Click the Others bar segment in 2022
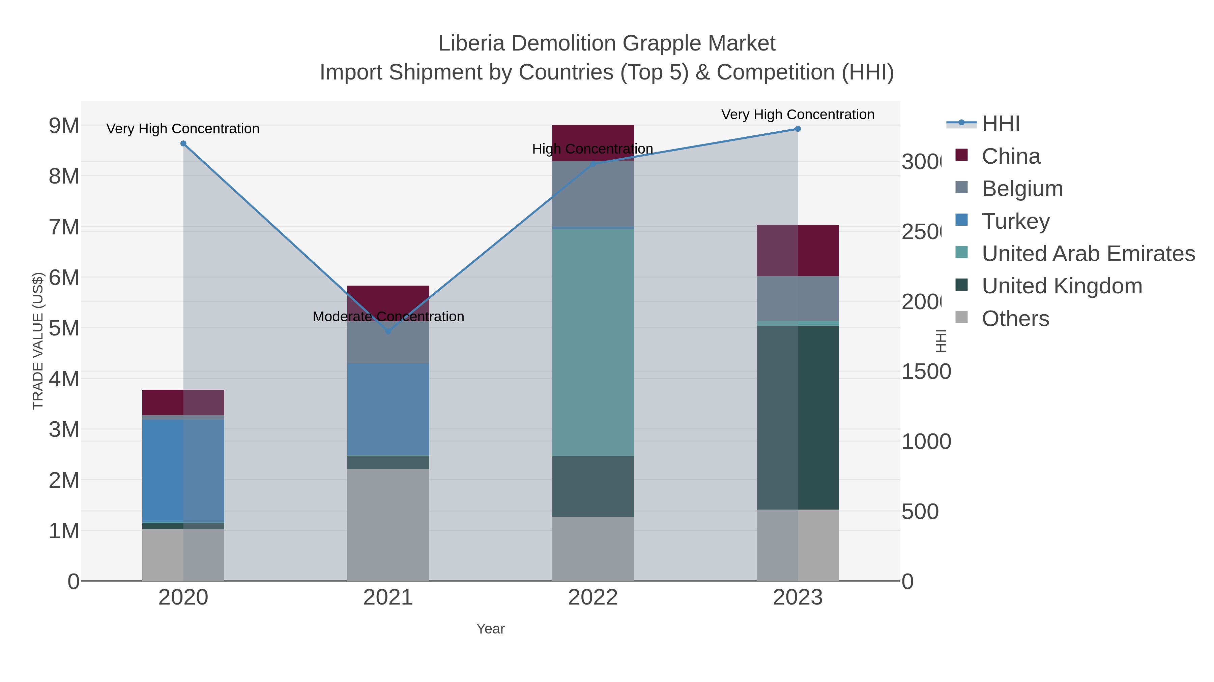Viewport: 1214px width, 682px height. [x=593, y=549]
